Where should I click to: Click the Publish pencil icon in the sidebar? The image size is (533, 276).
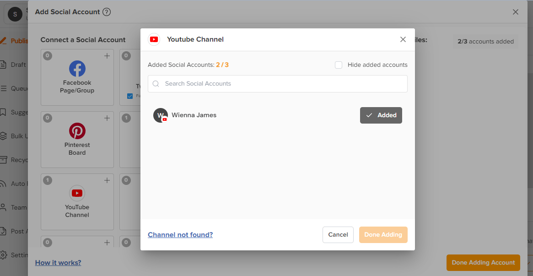click(3, 41)
